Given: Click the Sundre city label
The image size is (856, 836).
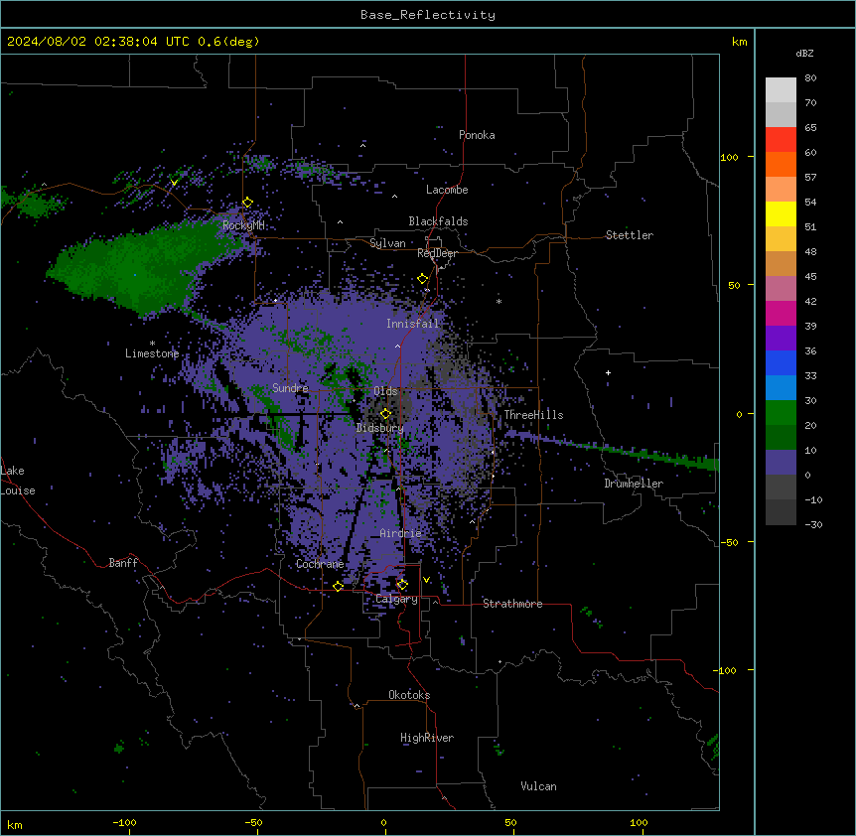Looking at the screenshot, I should [290, 388].
